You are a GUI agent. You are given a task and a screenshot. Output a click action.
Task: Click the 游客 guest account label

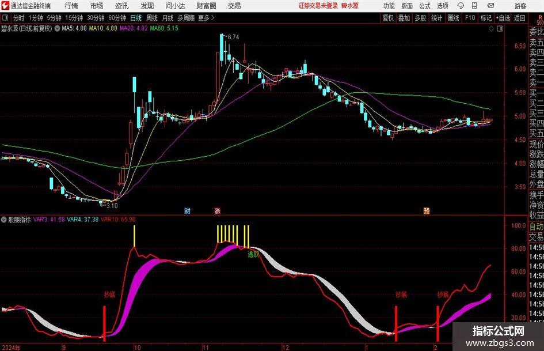click(x=520, y=6)
